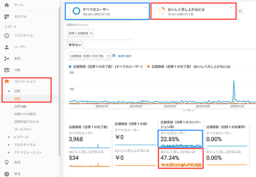Viewport: 256px width, 177px height.
Task: Select the ユーザー person icon
Action: 6,47
